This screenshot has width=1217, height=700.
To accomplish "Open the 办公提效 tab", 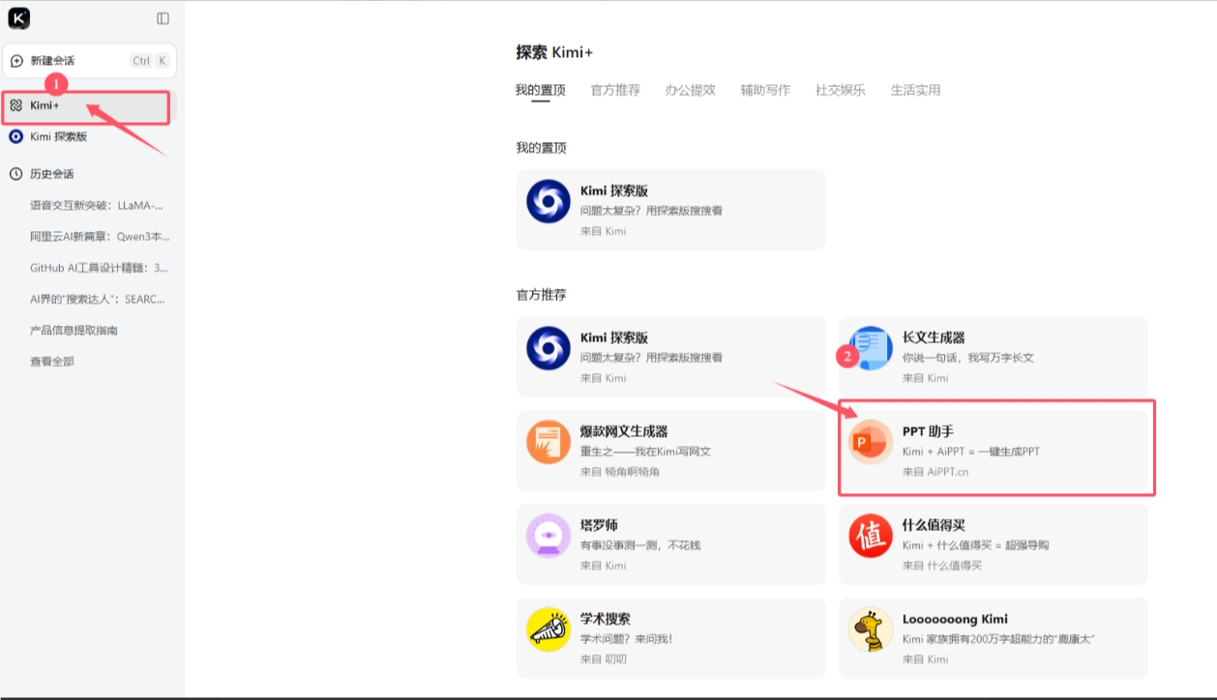I will coord(691,90).
